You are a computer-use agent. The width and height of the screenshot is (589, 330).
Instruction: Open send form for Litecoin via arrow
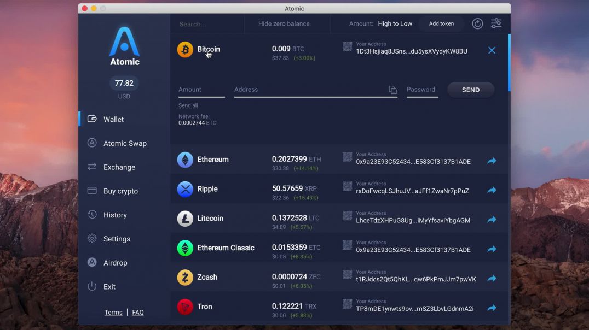coord(492,220)
